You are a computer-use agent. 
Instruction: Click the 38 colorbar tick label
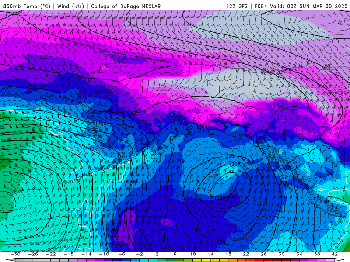317,254
